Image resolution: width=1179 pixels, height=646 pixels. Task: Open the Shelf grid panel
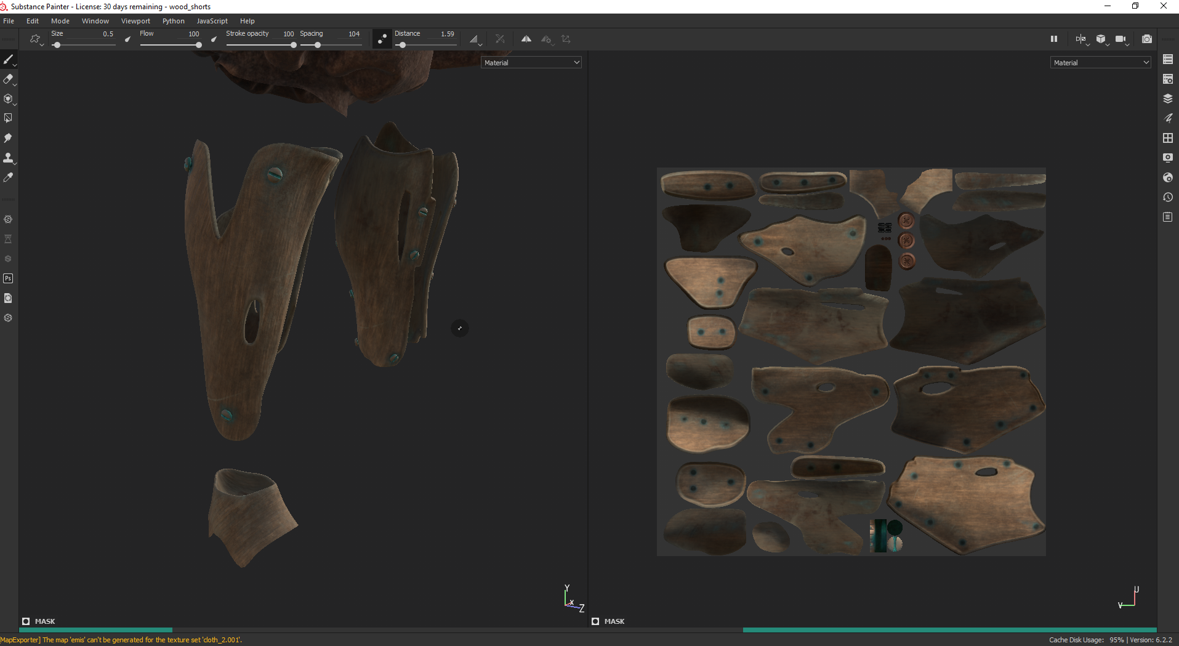click(1168, 138)
